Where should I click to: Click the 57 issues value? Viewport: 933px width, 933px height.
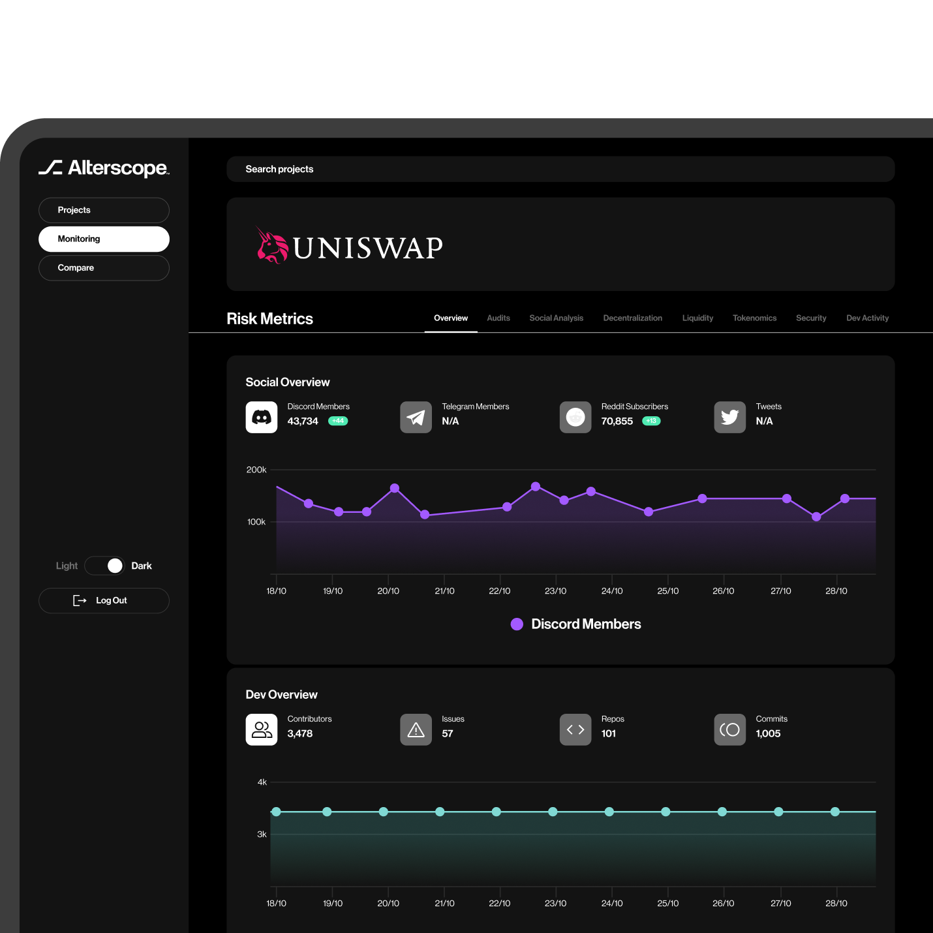coord(448,734)
